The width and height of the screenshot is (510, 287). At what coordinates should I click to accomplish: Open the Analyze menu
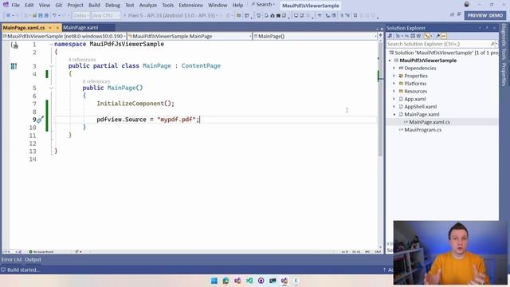click(148, 6)
